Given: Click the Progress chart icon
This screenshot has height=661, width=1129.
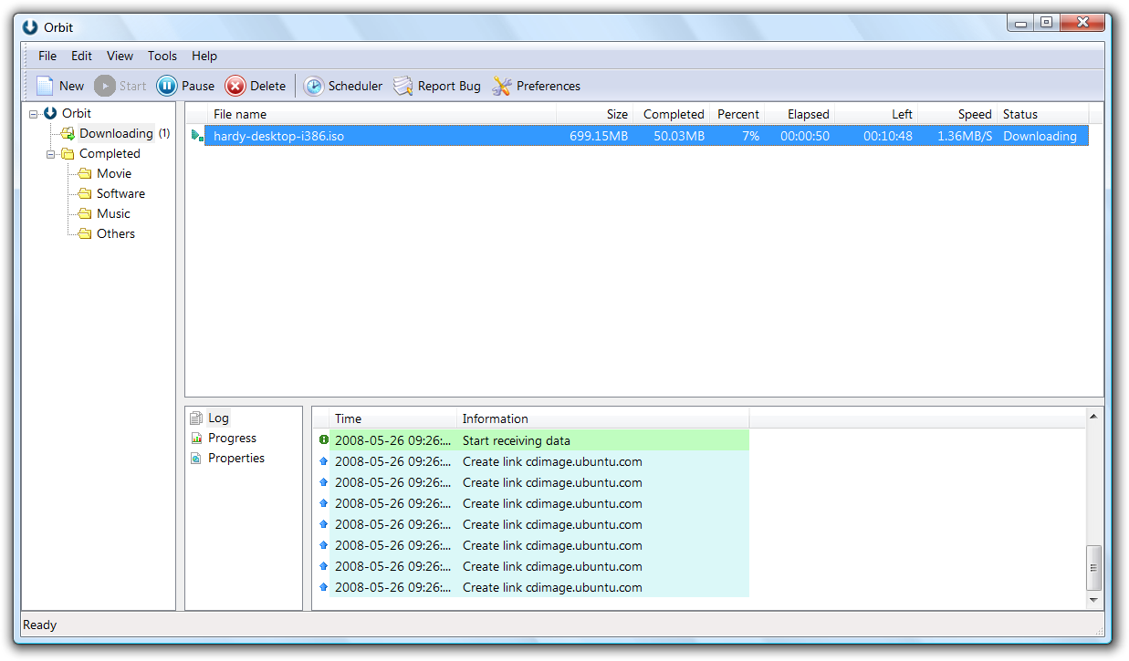Looking at the screenshot, I should click(x=195, y=438).
